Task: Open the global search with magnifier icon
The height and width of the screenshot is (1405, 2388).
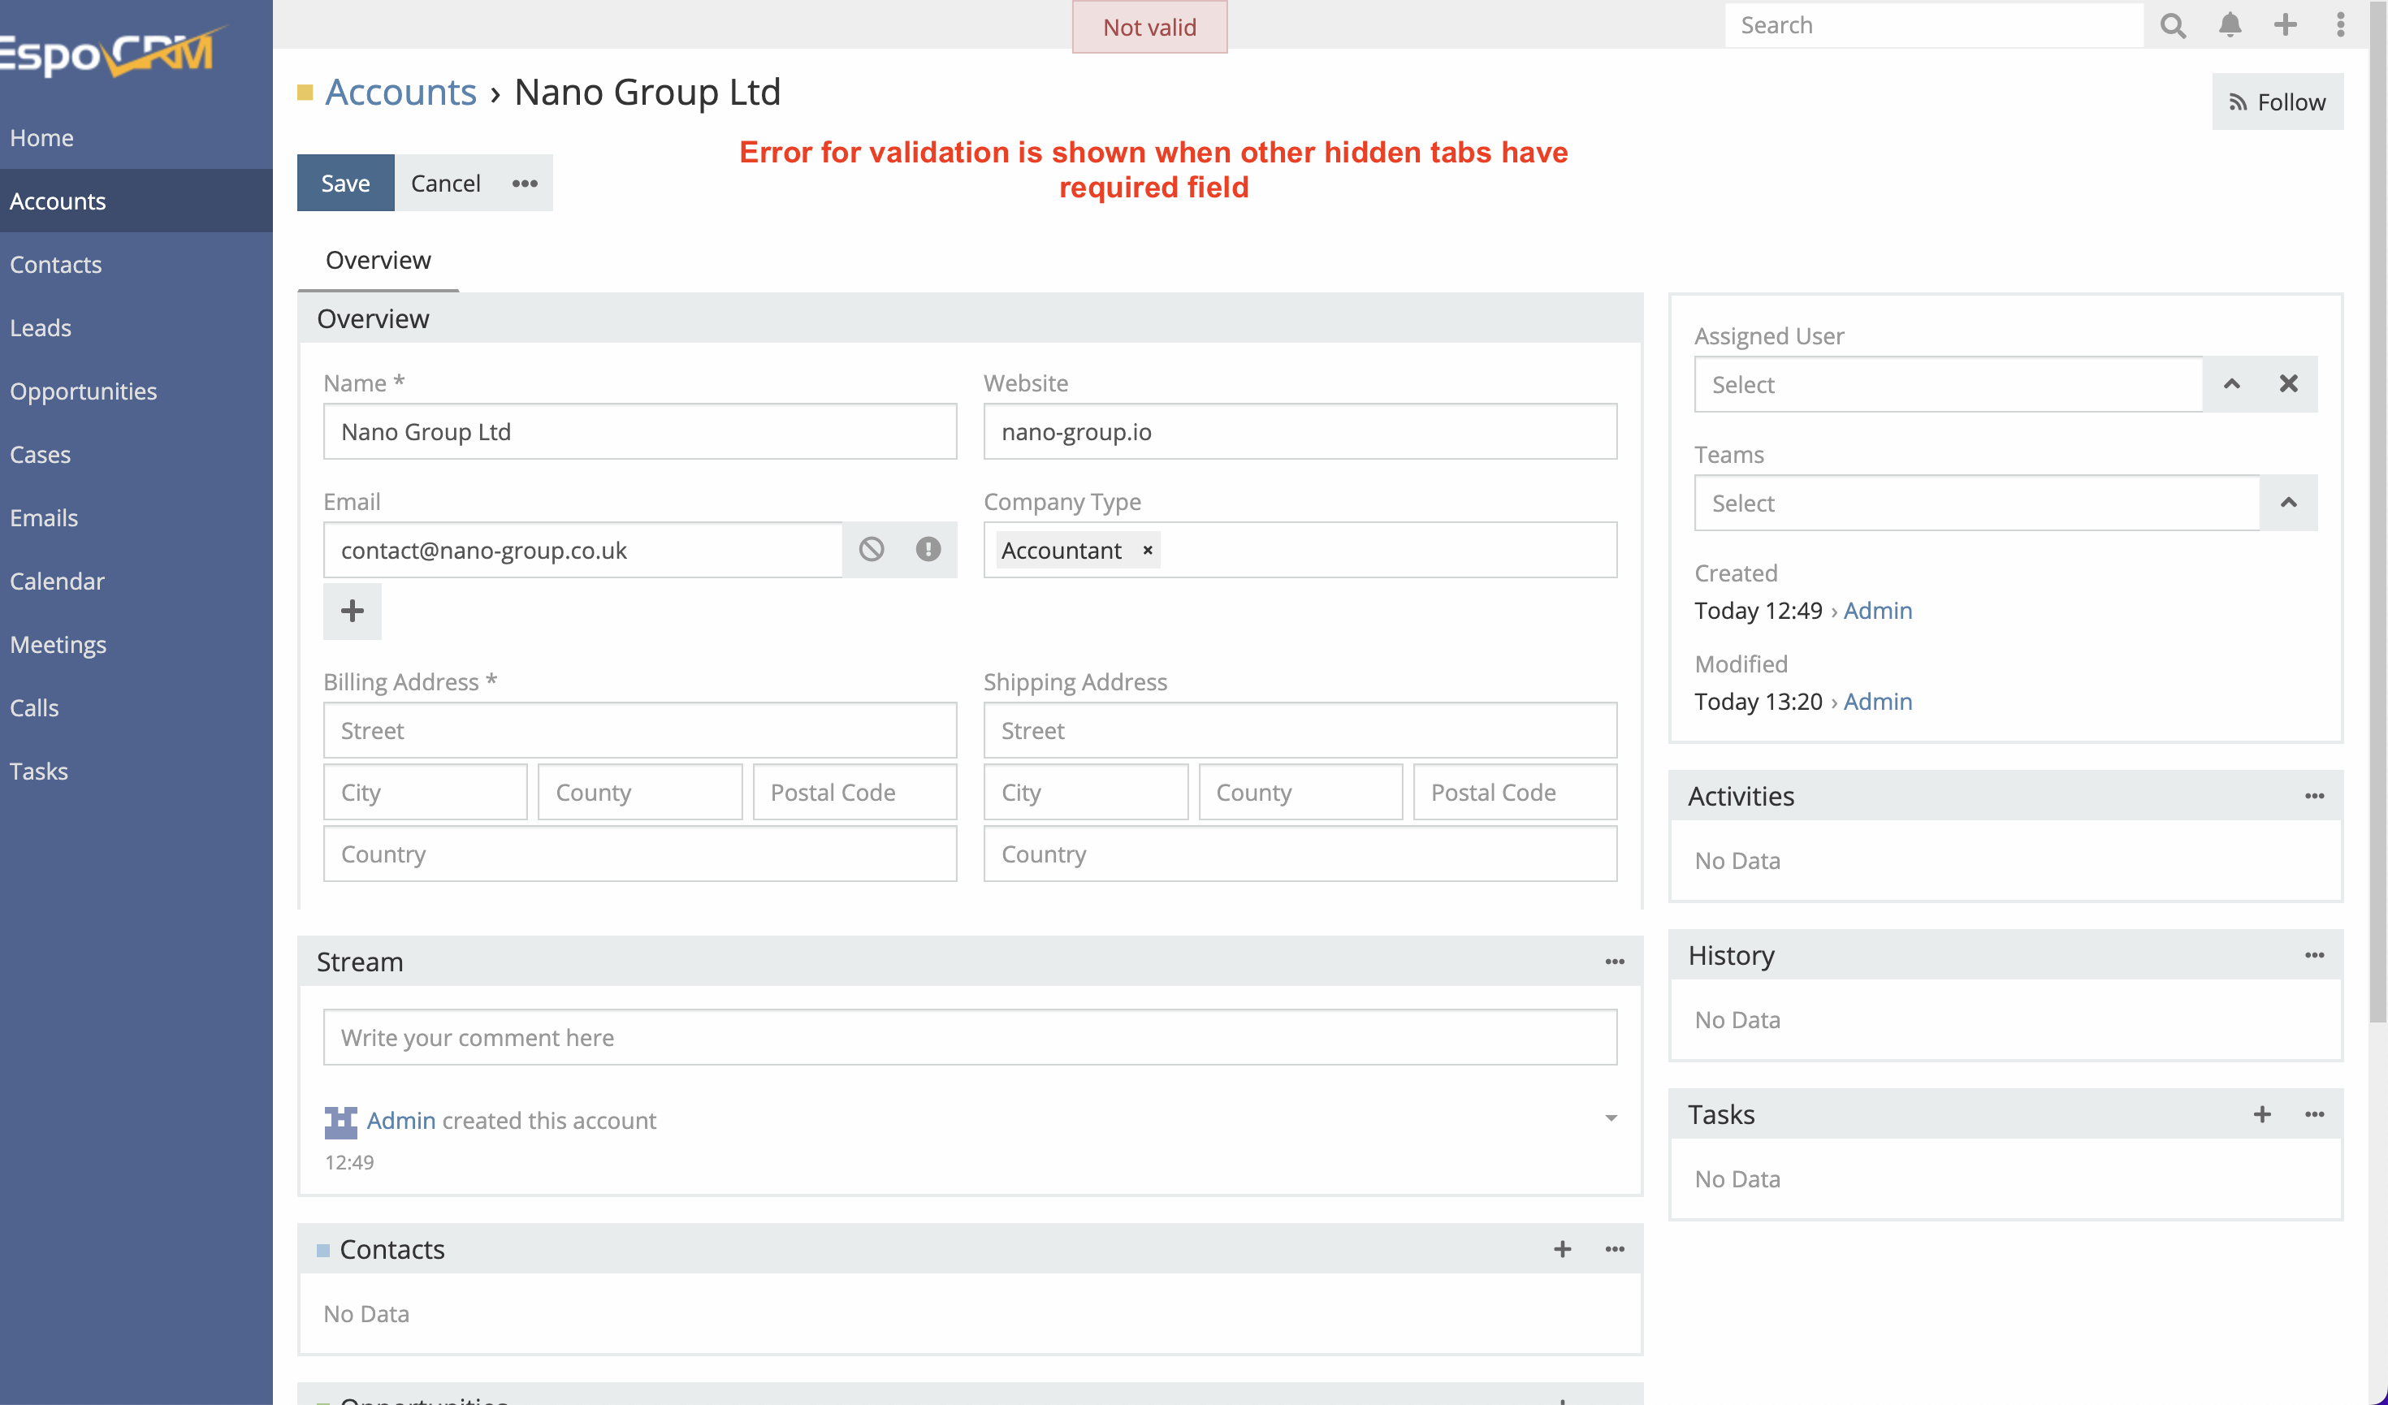Action: (x=2173, y=25)
